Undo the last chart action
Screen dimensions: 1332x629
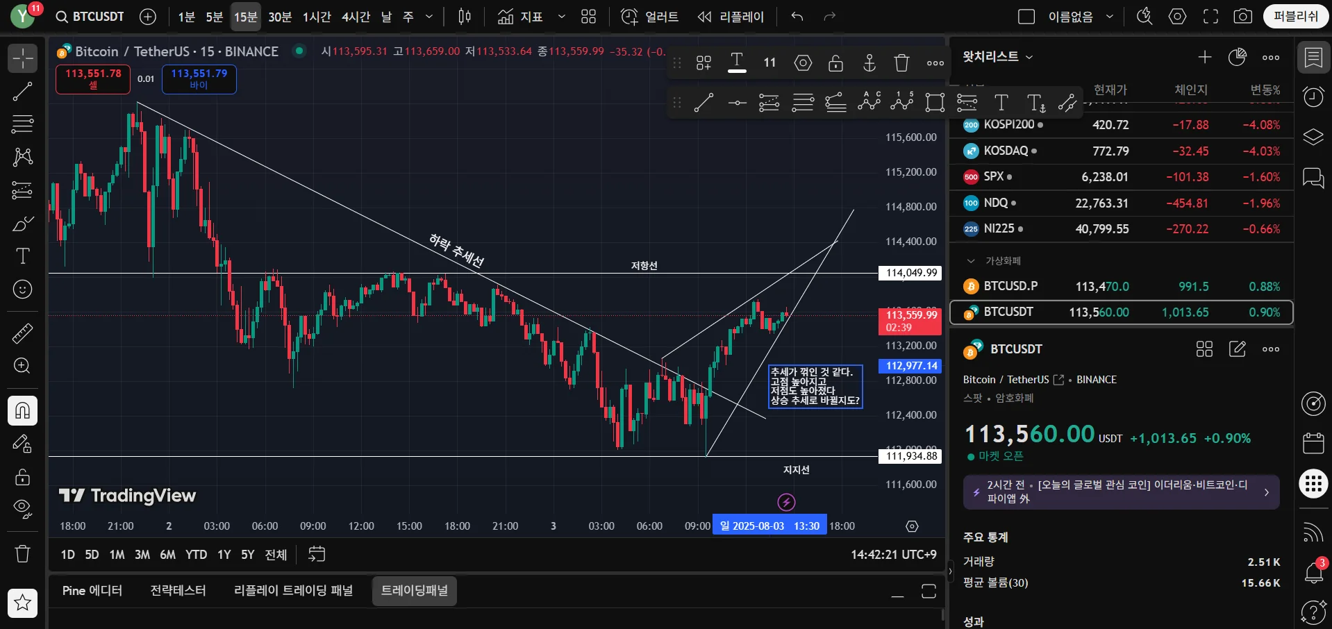797,17
